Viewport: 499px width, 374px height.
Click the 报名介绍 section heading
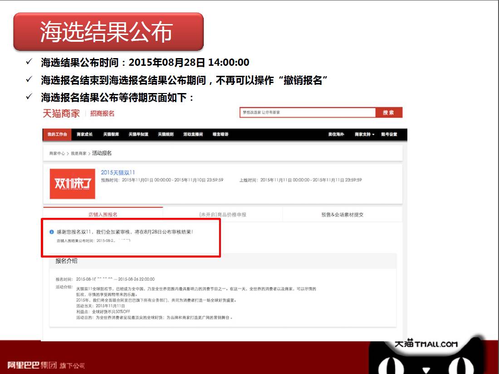tap(67, 261)
